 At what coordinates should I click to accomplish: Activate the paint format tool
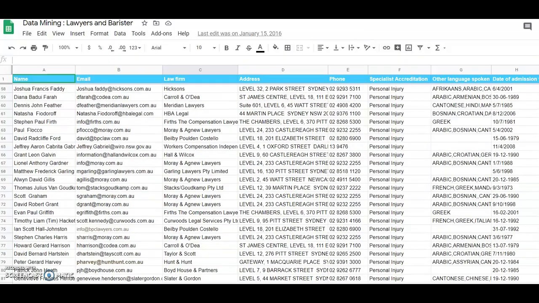click(x=45, y=48)
